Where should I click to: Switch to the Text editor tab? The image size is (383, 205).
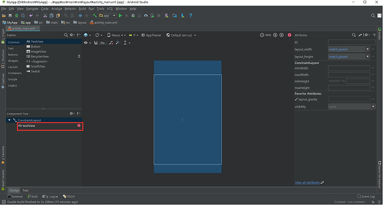click(x=26, y=190)
